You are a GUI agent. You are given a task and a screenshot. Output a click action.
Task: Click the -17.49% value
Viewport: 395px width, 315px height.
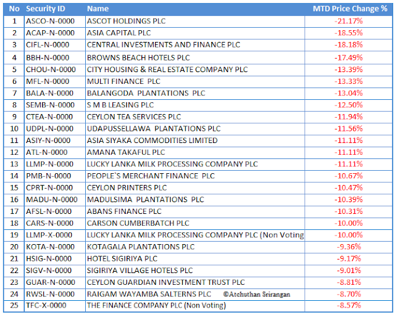[349, 57]
